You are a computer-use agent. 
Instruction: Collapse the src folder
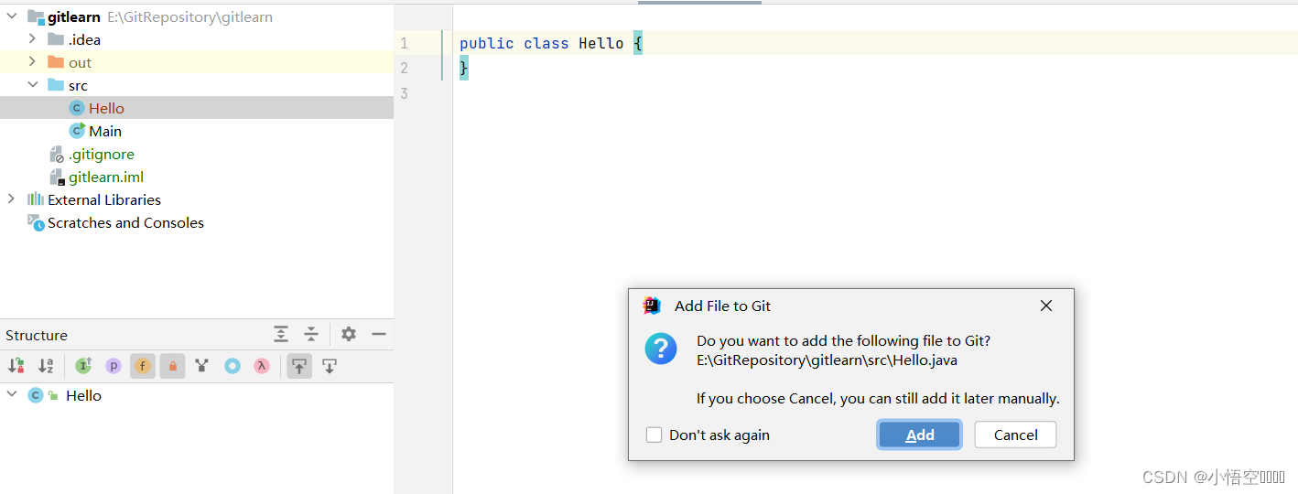(x=33, y=85)
